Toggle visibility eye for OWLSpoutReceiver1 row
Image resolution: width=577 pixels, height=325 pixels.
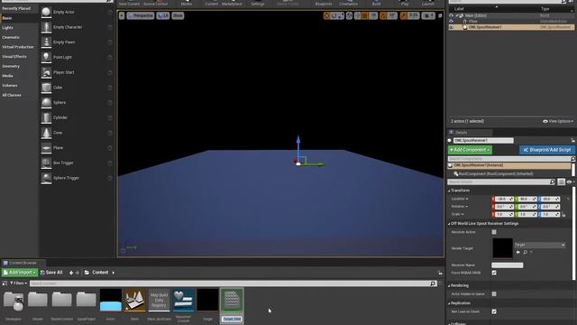pos(451,27)
